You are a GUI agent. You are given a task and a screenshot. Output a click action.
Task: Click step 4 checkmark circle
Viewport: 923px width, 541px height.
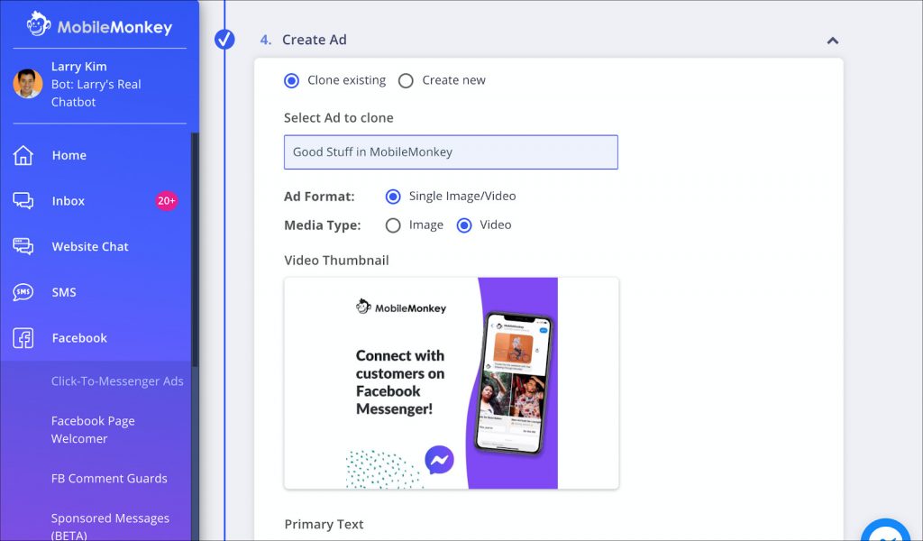point(224,40)
